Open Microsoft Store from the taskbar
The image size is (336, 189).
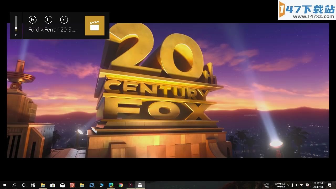click(x=52, y=185)
